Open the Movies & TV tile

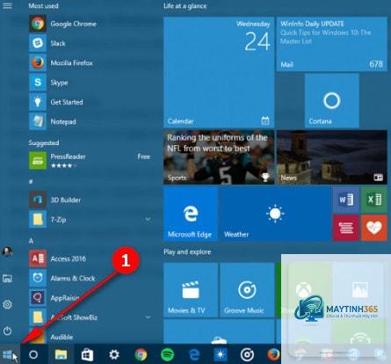pyautogui.click(x=191, y=290)
